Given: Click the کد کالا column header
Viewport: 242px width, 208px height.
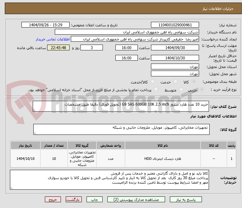Looking at the screenshot, I should pos(213,145).
